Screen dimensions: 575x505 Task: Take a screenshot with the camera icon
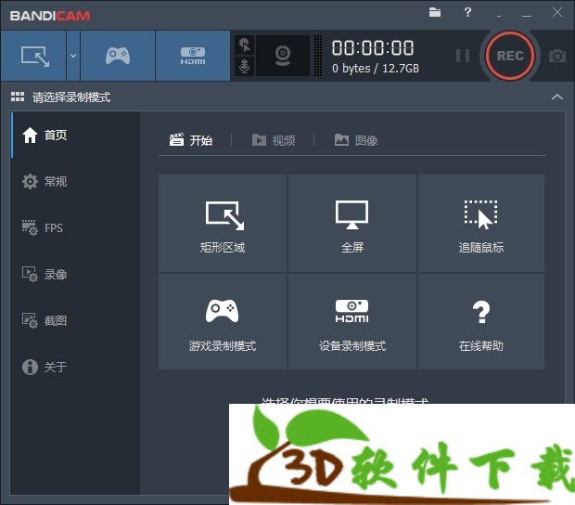pyautogui.click(x=557, y=56)
